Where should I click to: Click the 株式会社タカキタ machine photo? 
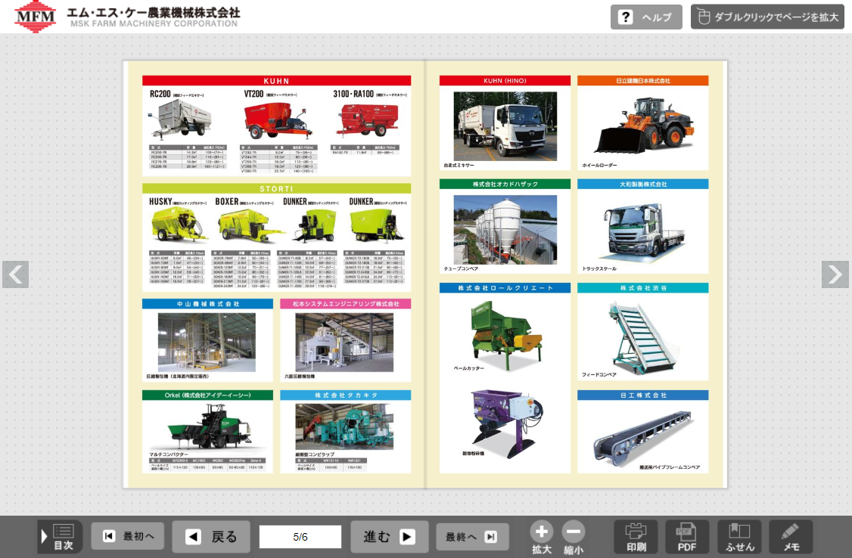point(344,426)
